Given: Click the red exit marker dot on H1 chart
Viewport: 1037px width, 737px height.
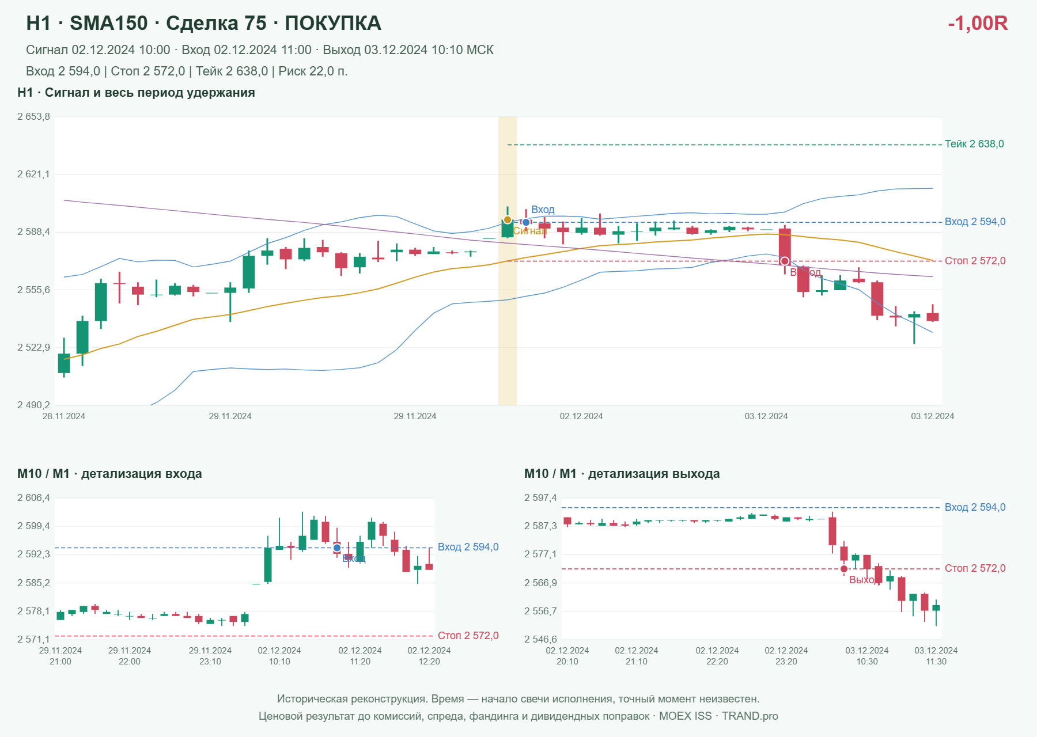Looking at the screenshot, I should tap(785, 261).
